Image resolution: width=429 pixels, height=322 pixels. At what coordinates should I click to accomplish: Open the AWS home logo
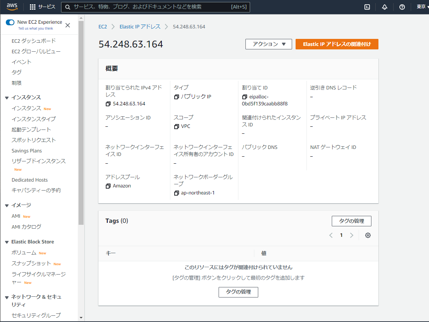point(12,7)
